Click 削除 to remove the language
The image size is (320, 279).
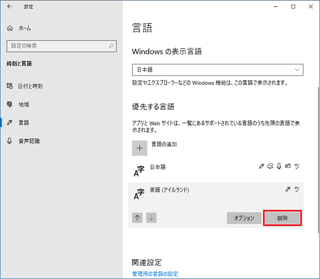282,218
